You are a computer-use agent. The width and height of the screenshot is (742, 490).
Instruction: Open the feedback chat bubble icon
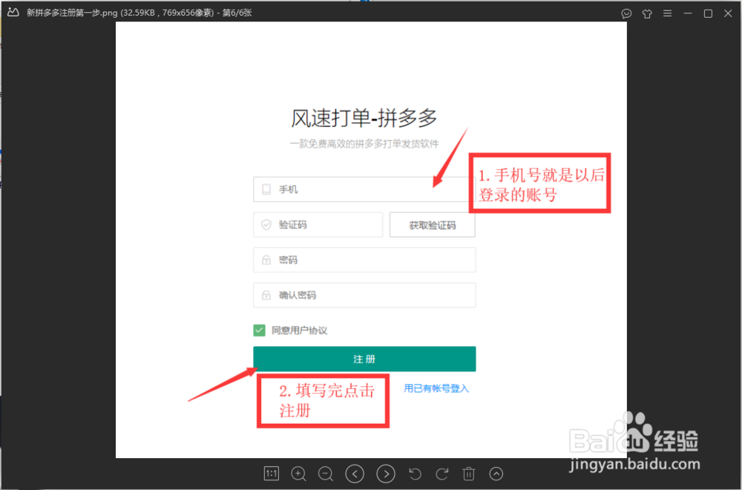[626, 13]
